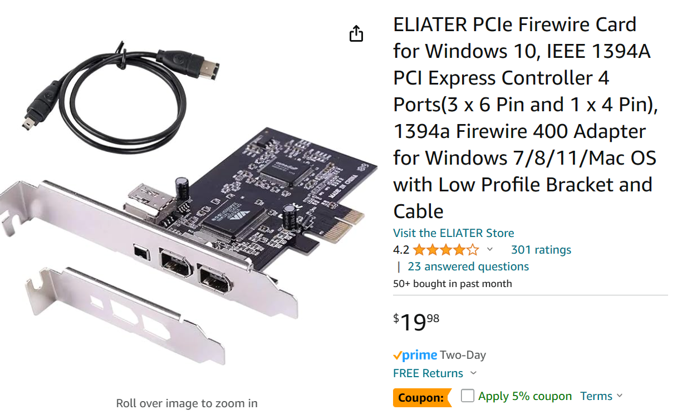View the 23 answered questions
The width and height of the screenshot is (682, 415).
coord(468,266)
